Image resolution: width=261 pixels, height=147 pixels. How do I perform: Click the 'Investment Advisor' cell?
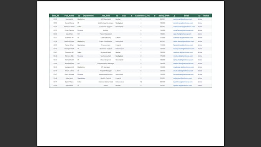click(106, 74)
